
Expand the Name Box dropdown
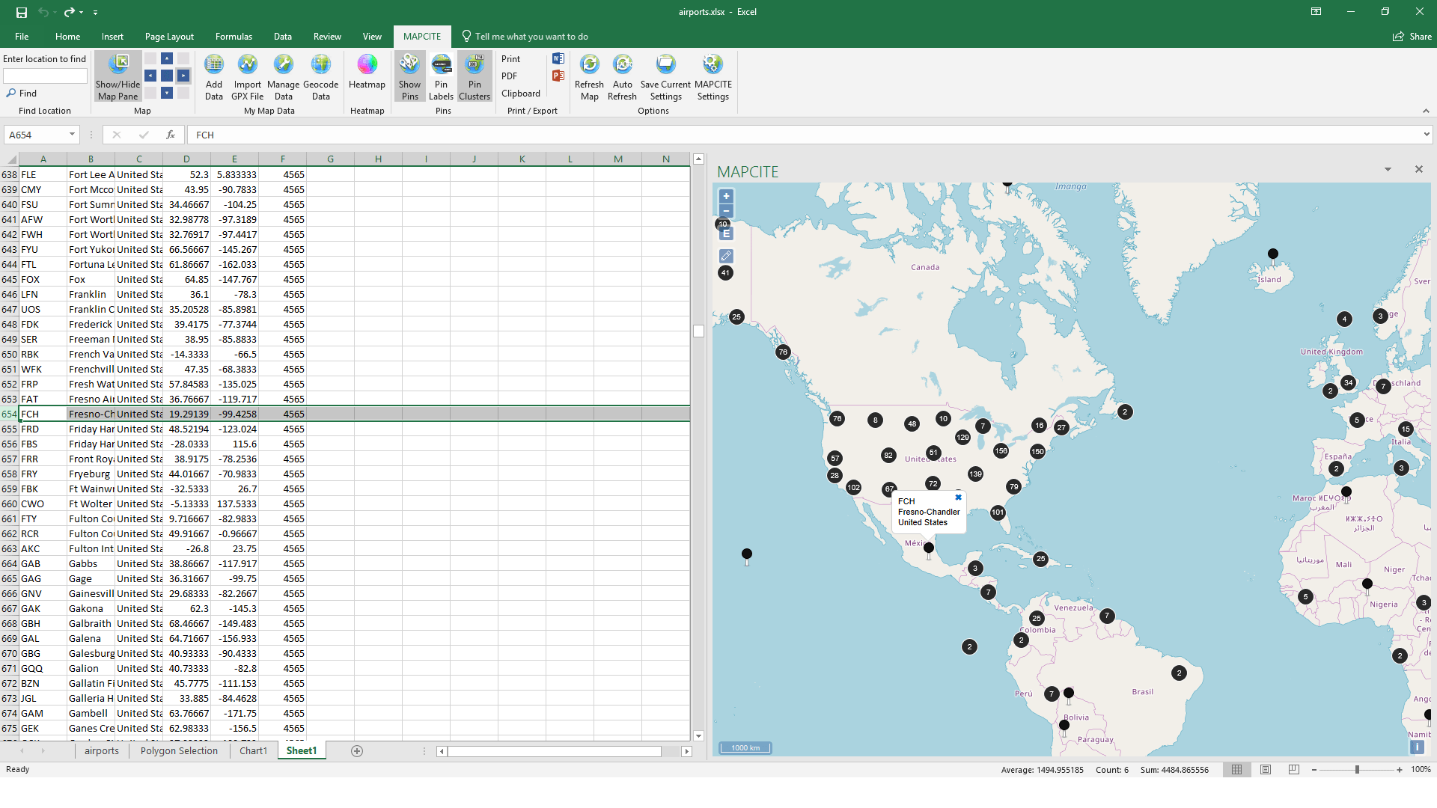point(72,135)
